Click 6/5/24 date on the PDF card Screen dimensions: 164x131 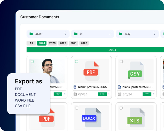pos(83,94)
